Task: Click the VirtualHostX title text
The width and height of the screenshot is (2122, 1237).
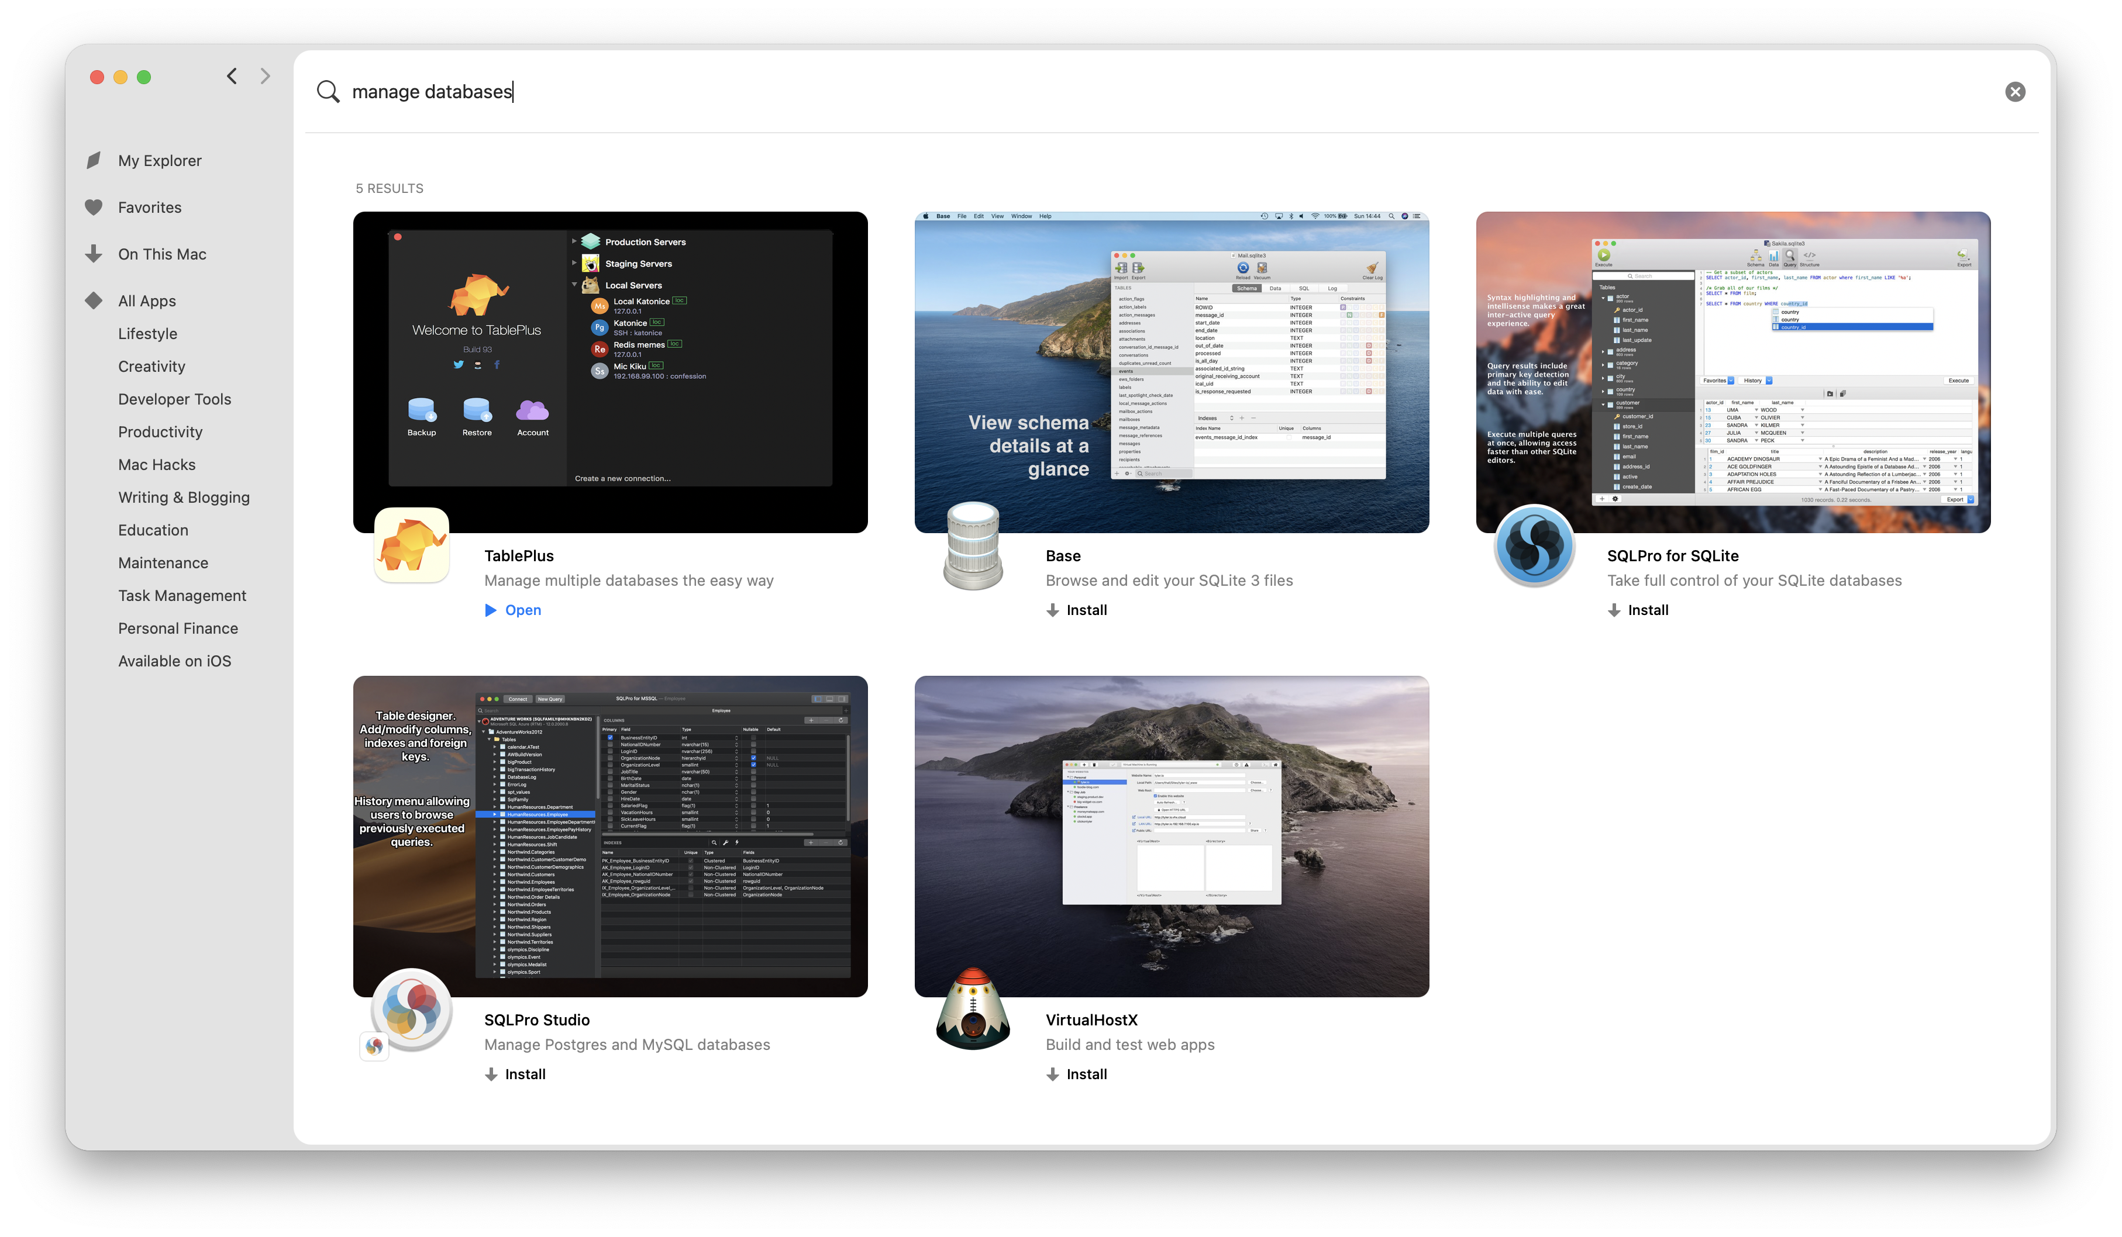Action: coord(1091,1021)
